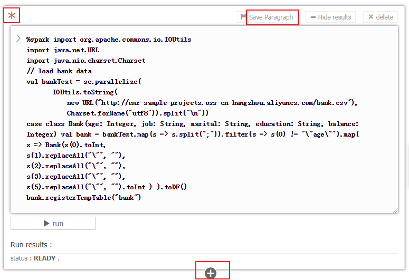Run the Spark paragraph
The image size is (409, 280).
pyautogui.click(x=53, y=224)
